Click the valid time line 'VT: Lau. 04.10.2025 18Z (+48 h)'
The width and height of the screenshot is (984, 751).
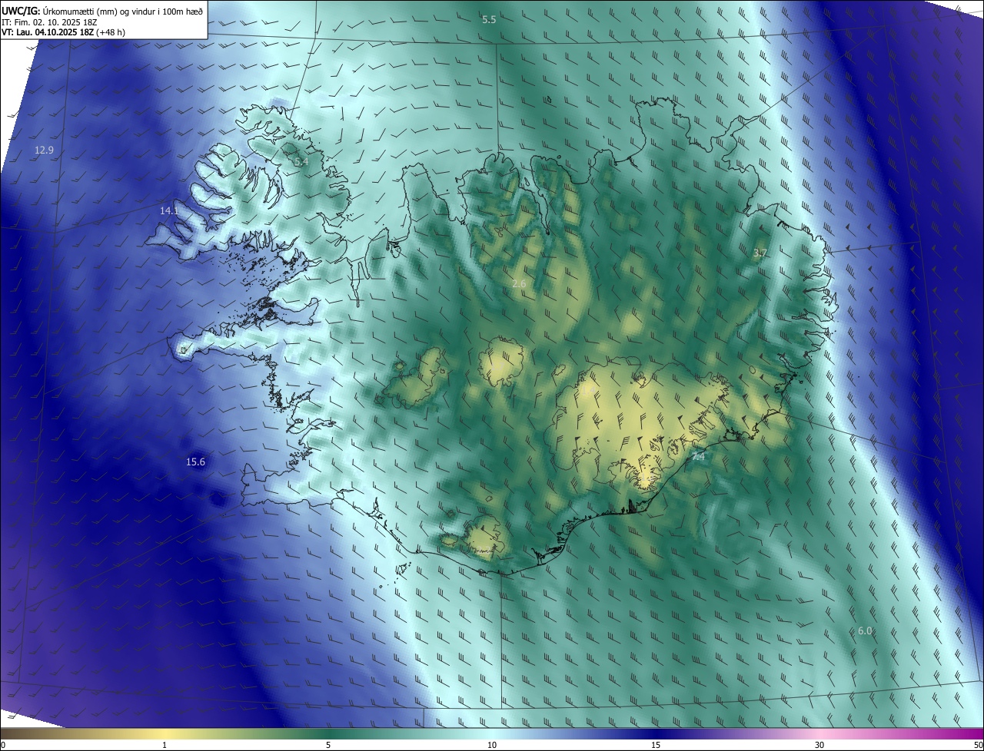pyautogui.click(x=63, y=32)
